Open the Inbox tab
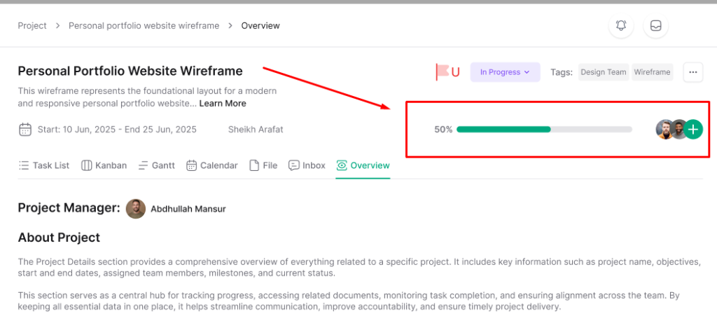Image resolution: width=717 pixels, height=316 pixels. pos(307,166)
